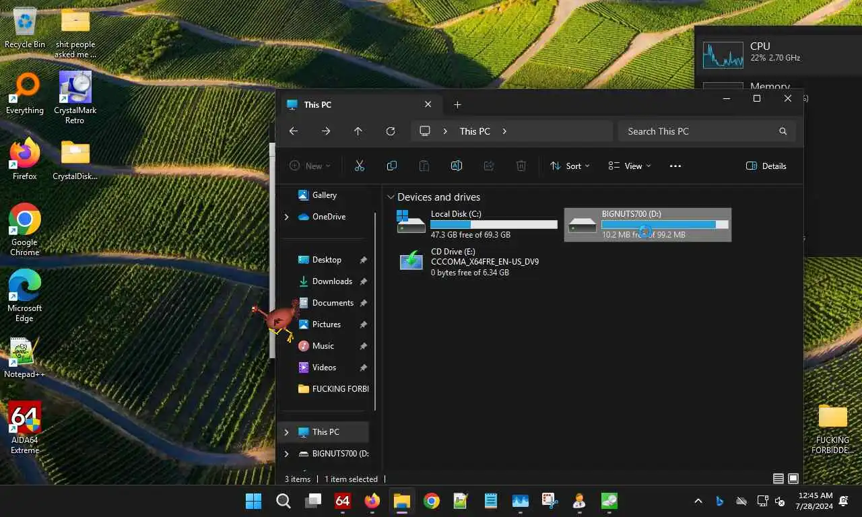
Task: Click the CCCOMA_X64FRE_EN-US_DV9 label
Action: 484,262
